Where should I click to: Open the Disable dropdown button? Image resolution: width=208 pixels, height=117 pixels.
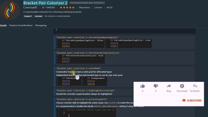click(x=28, y=16)
